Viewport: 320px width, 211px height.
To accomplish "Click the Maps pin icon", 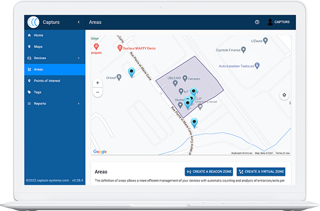I will [29, 46].
